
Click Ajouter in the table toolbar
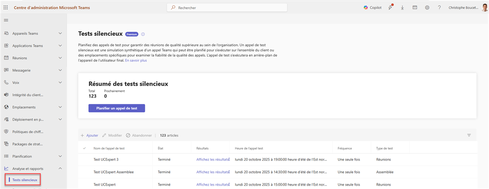89,135
